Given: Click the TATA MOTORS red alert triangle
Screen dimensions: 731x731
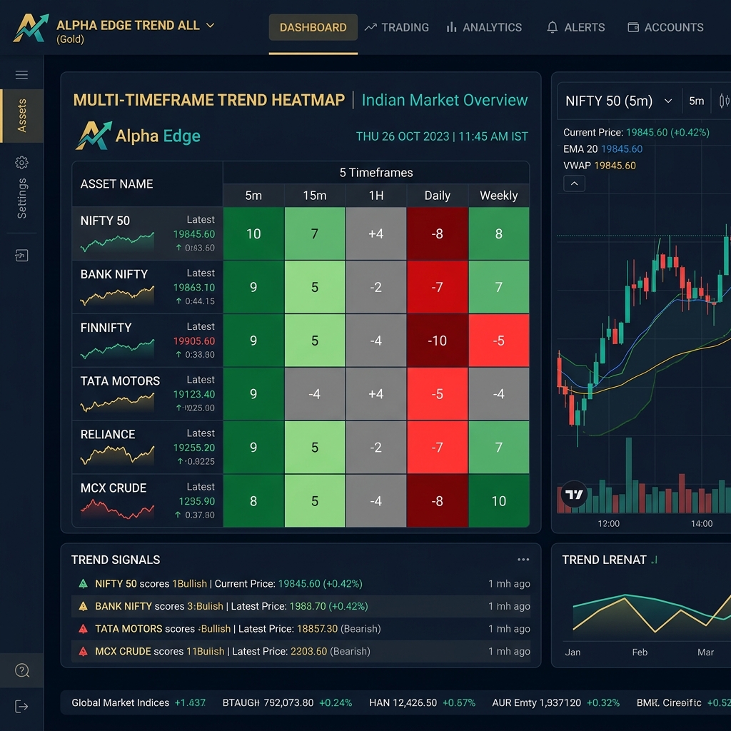Looking at the screenshot, I should pyautogui.click(x=83, y=629).
